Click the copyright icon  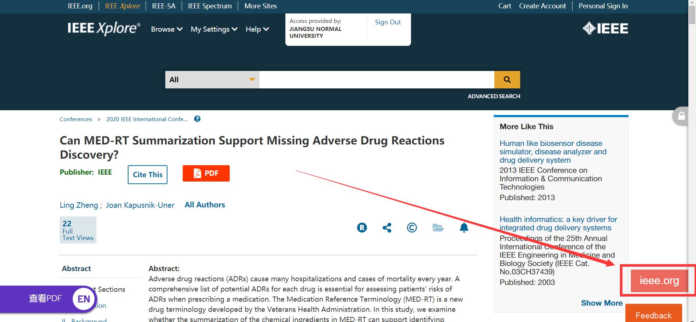click(412, 228)
